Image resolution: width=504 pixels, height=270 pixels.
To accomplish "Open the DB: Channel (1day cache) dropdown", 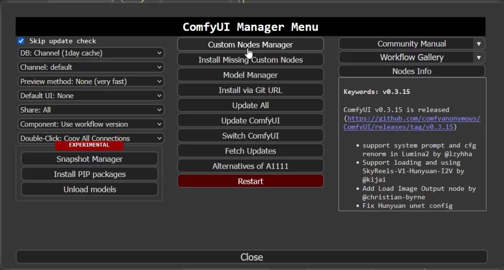I will click(91, 53).
